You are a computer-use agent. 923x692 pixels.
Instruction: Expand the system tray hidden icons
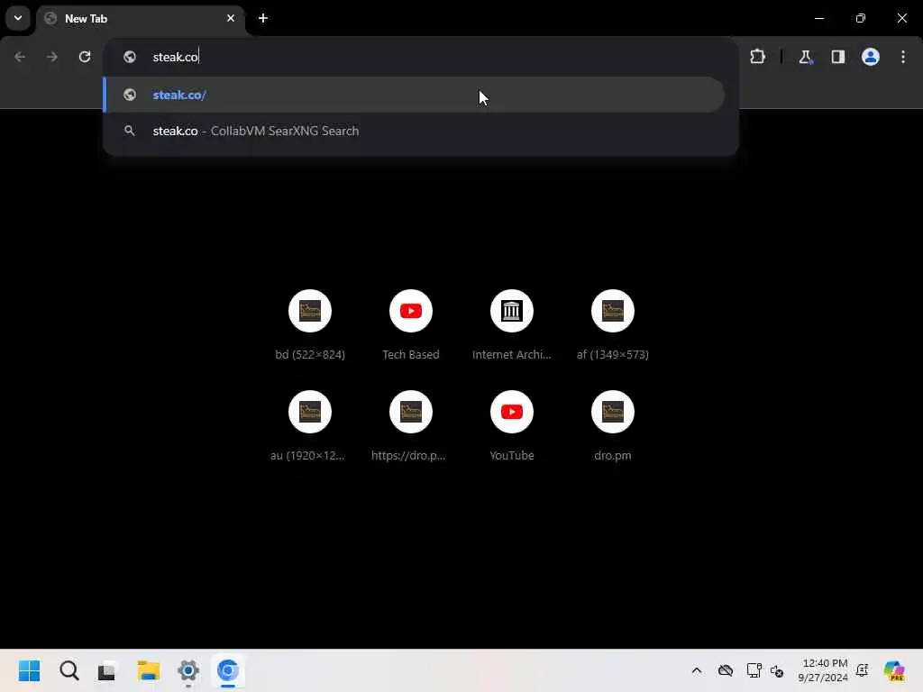coord(697,670)
